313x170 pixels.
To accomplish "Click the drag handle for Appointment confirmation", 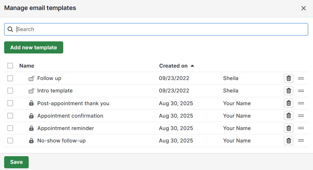I will (301, 116).
